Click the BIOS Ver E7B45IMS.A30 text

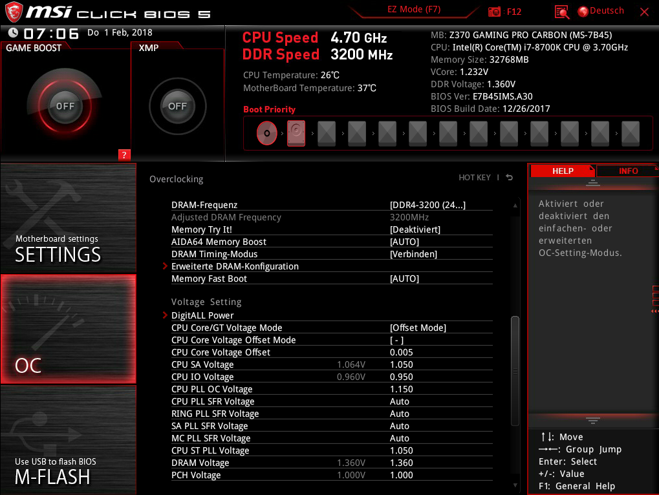pyautogui.click(x=482, y=96)
